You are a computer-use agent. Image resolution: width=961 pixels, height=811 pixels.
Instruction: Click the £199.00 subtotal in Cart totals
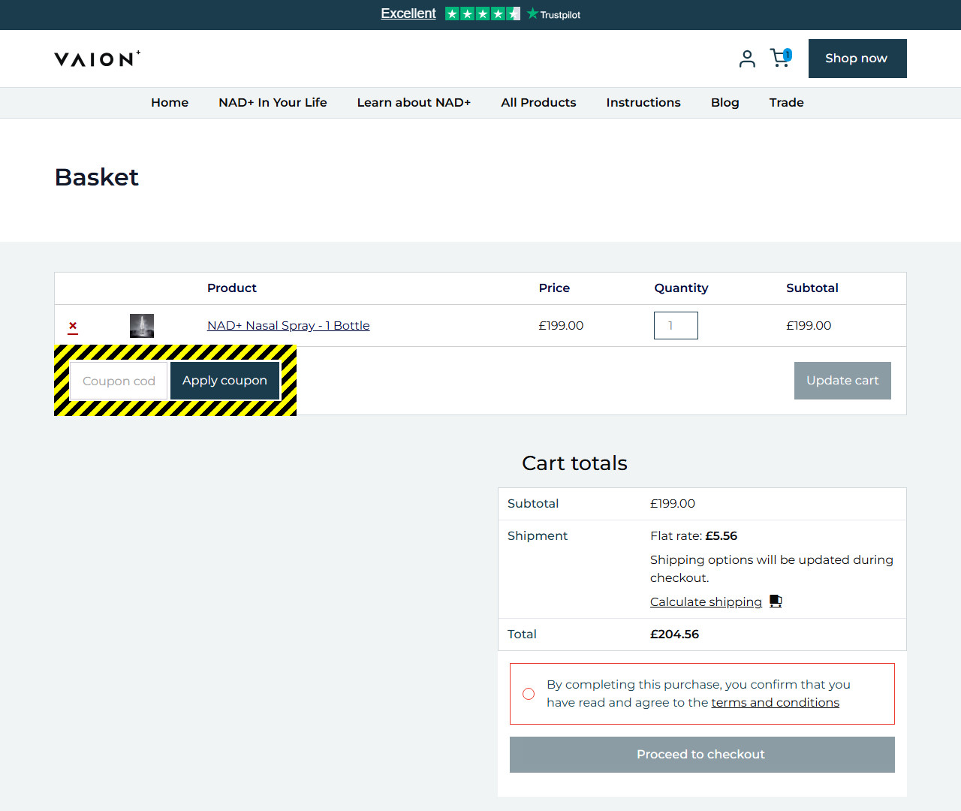tap(673, 504)
